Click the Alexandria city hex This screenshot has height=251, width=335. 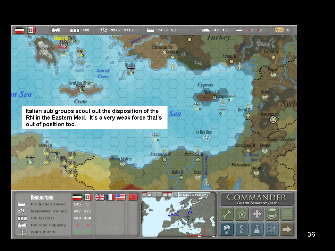[x=164, y=160]
